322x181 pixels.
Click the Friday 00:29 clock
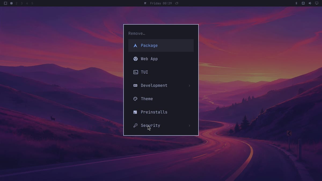tap(161, 3)
